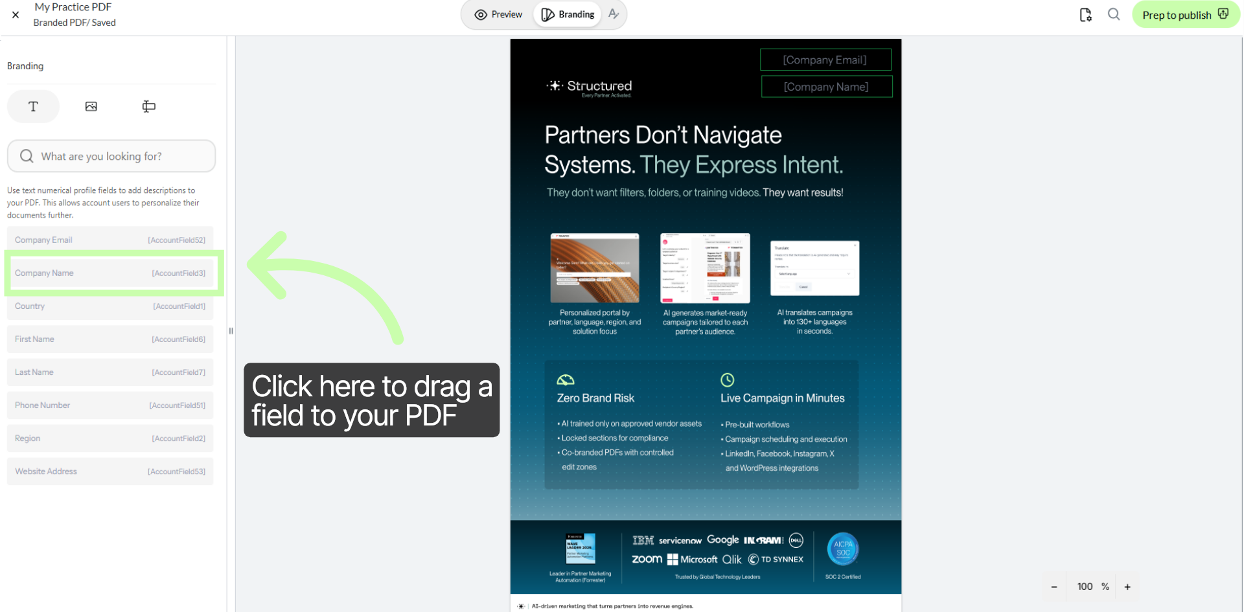Screen dimensions: 1244x612
Task: Select the Last Name field
Action: 110,372
